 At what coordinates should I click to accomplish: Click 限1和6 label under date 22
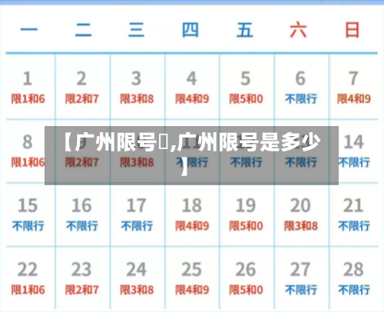pyautogui.click(x=28, y=290)
